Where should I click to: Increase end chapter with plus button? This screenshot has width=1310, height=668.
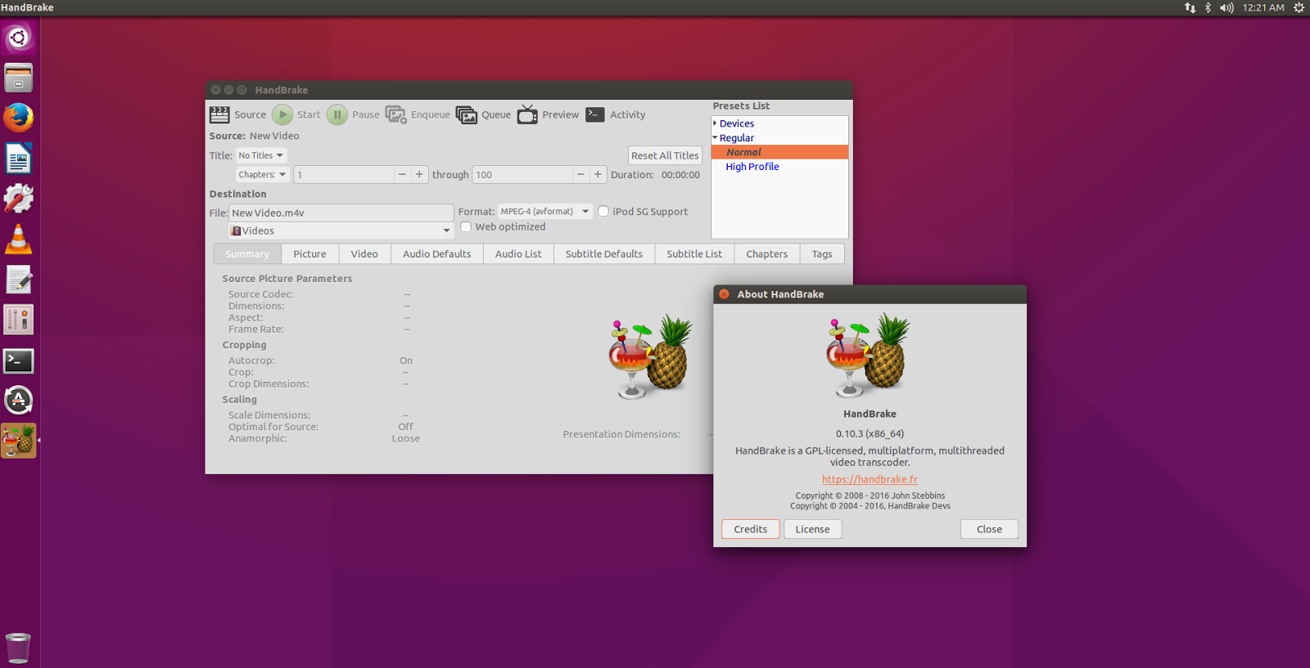pyautogui.click(x=598, y=174)
